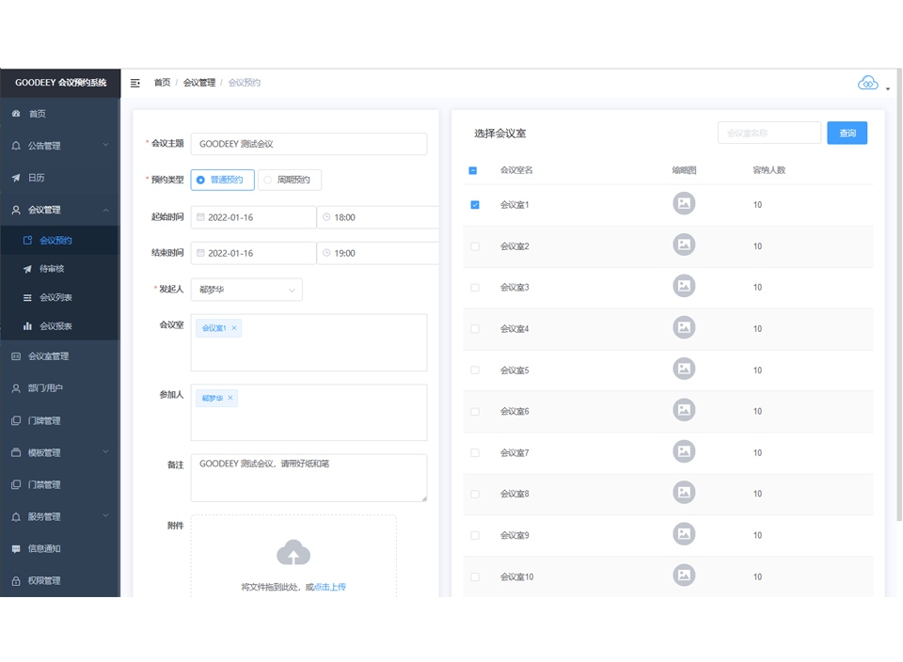Viewport: 903px width, 662px height.
Task: Open the 结束时间 19:00 time picker
Action: point(378,253)
